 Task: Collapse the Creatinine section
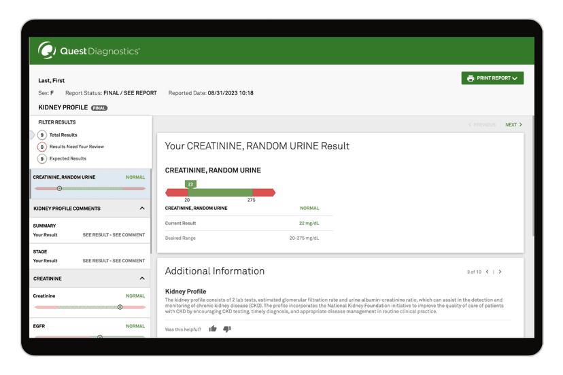click(x=142, y=279)
